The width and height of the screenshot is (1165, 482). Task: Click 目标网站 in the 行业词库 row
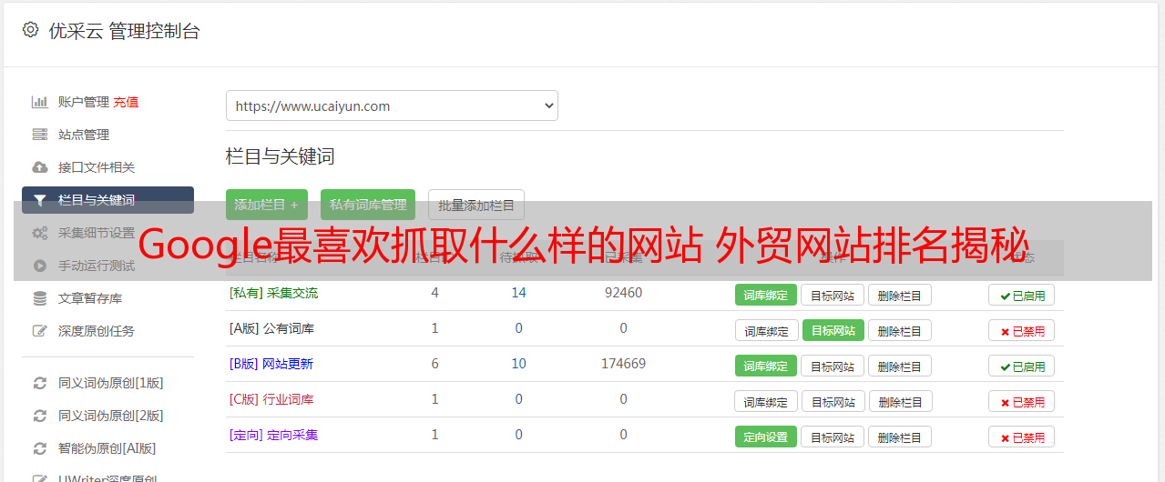click(833, 401)
